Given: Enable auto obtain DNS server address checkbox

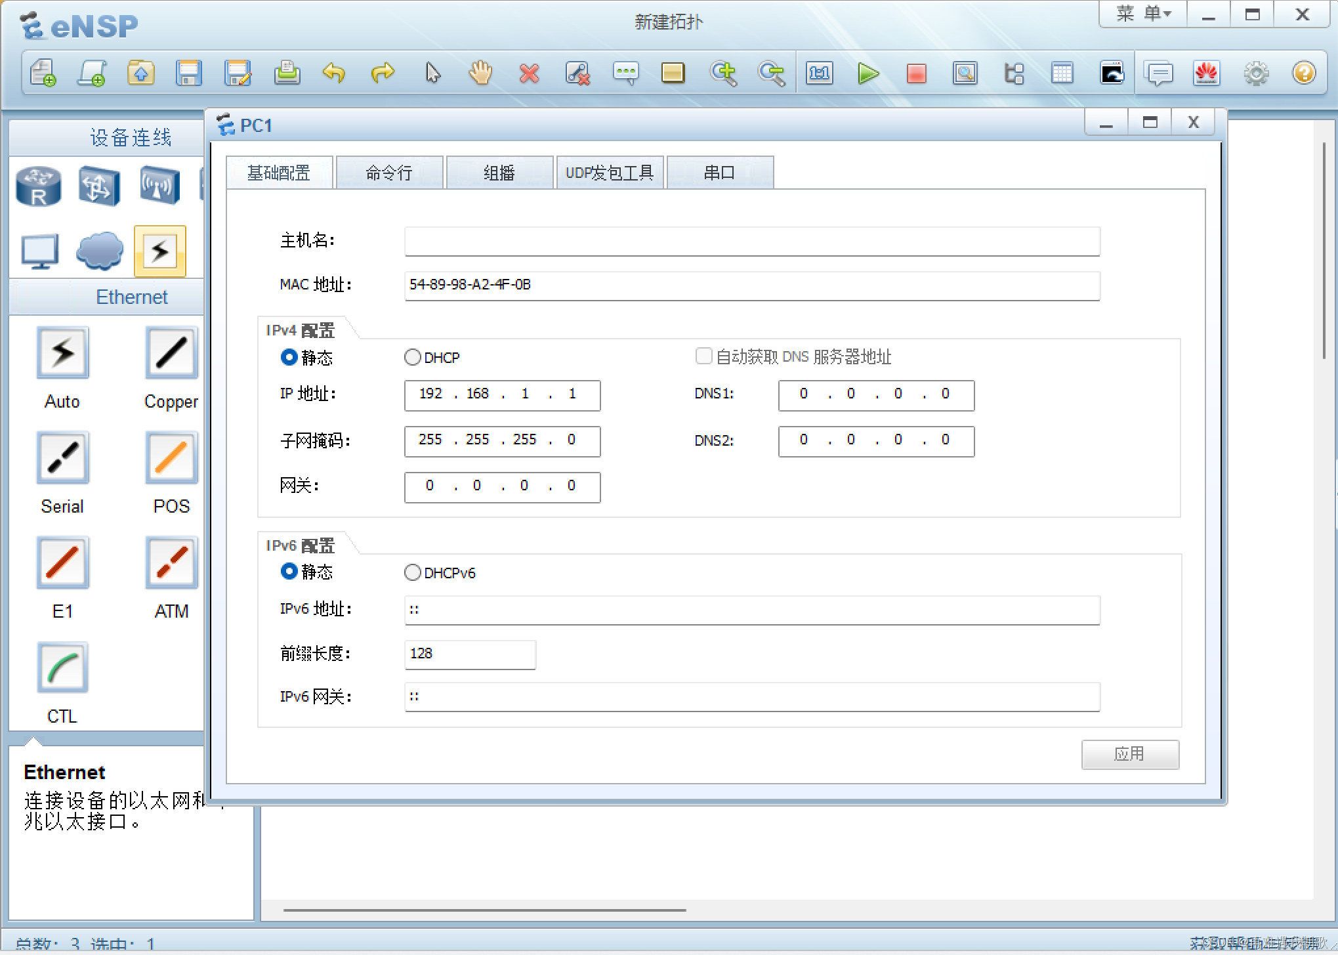Looking at the screenshot, I should 703,356.
